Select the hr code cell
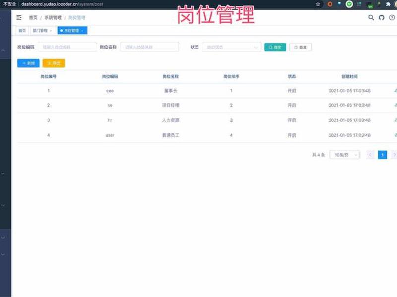 click(110, 120)
